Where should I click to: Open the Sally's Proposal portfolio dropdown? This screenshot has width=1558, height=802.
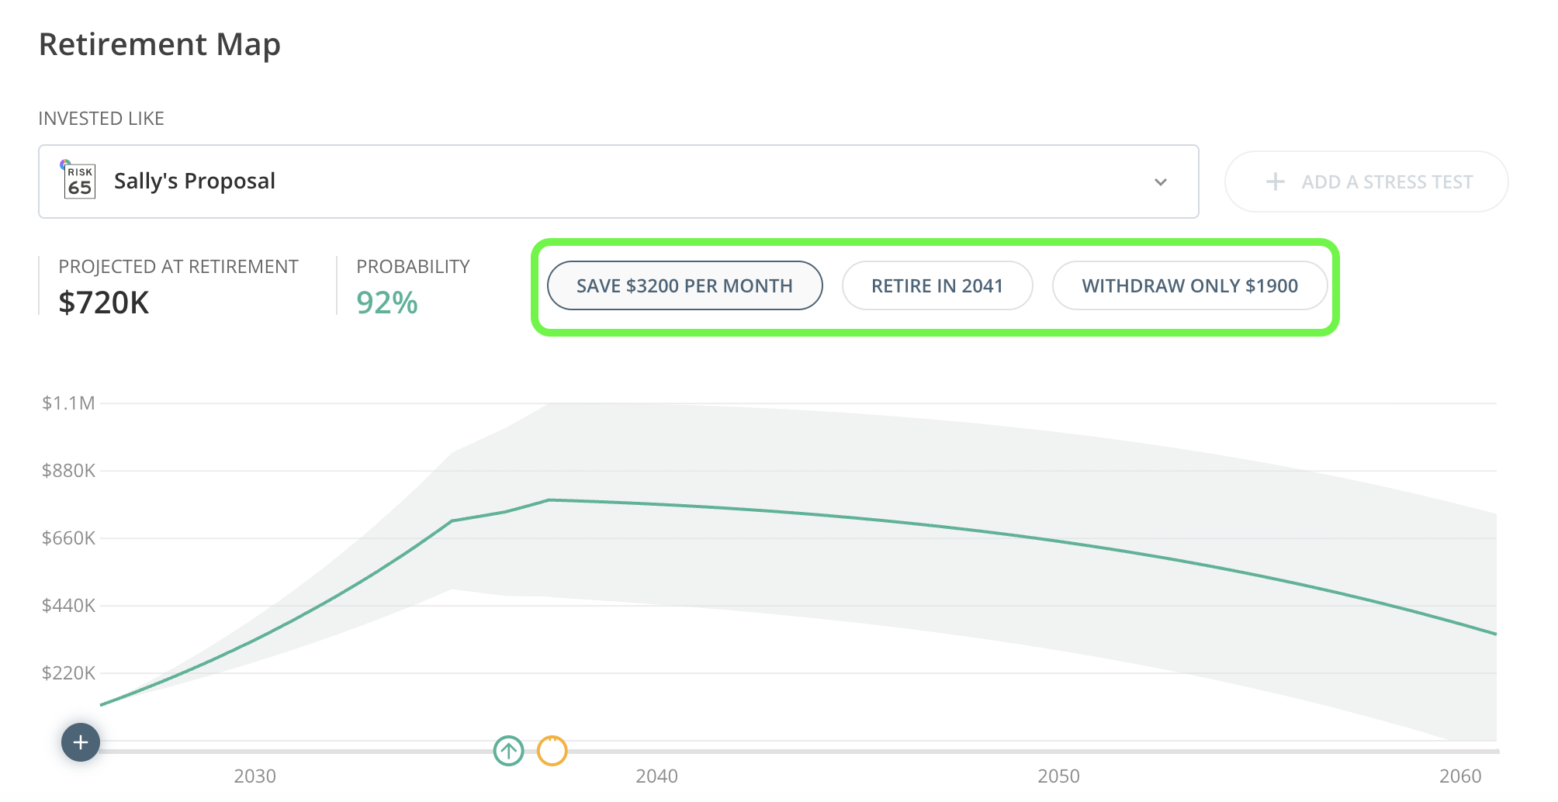[618, 181]
